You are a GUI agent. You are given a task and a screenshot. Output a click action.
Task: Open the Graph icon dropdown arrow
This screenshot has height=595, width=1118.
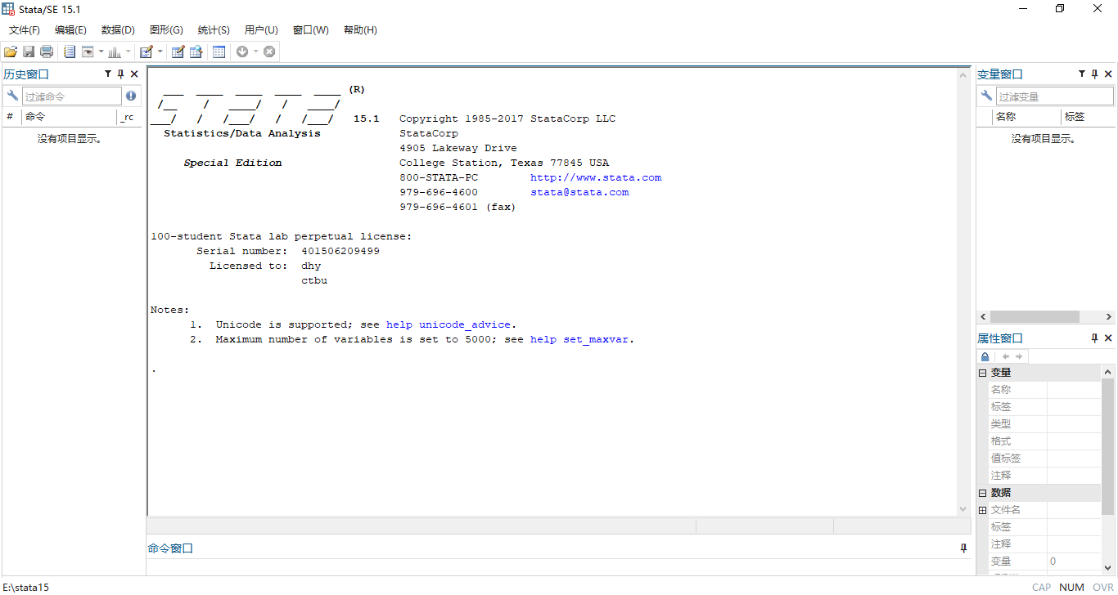tap(128, 51)
